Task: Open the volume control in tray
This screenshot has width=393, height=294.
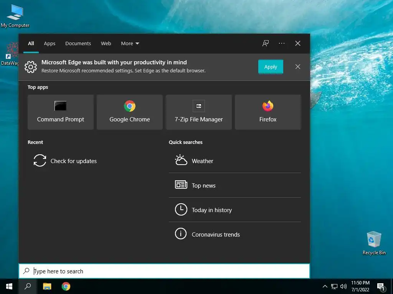Action: [x=343, y=286]
